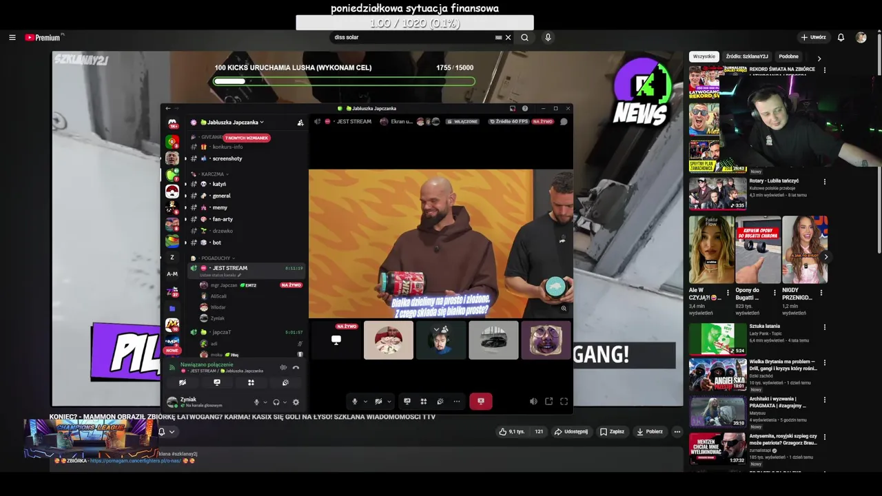The height and width of the screenshot is (496, 882).
Task: Open the YouTube hamburger guide menu
Action: (x=12, y=37)
